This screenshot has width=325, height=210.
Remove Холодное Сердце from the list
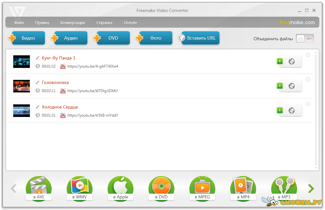tap(308, 104)
